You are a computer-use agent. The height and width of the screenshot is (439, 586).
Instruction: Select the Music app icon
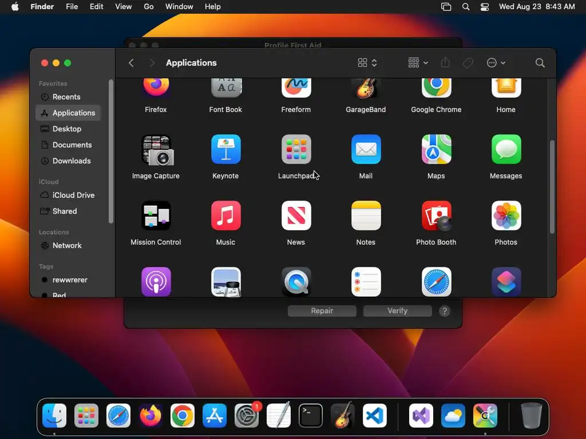(x=225, y=215)
